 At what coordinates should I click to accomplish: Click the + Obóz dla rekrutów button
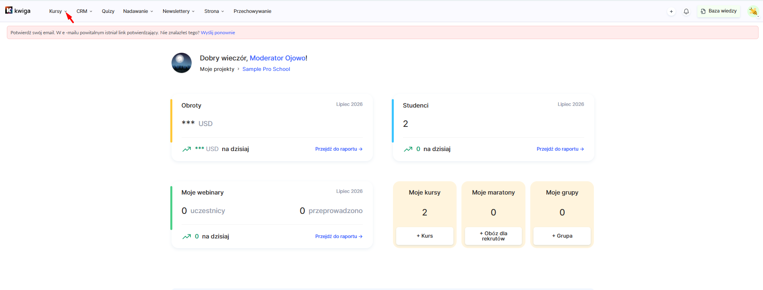(493, 236)
